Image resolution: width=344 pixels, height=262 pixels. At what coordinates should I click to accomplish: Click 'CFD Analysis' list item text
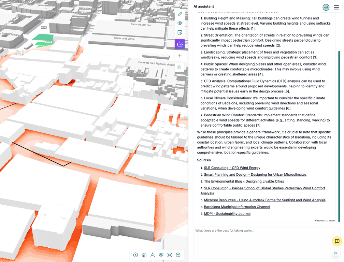tap(263, 86)
